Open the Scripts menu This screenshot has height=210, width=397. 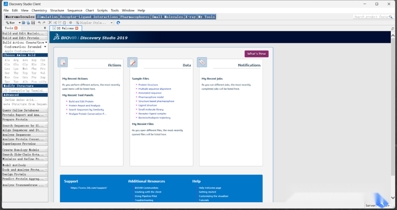pyautogui.click(x=102, y=10)
